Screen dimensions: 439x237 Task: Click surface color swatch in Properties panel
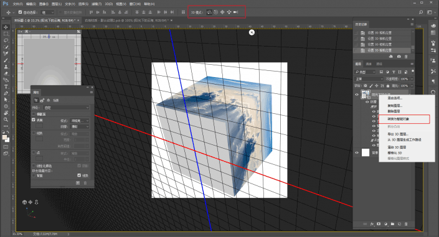click(39, 126)
